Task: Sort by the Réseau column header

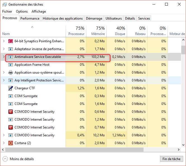Action: click(137, 31)
